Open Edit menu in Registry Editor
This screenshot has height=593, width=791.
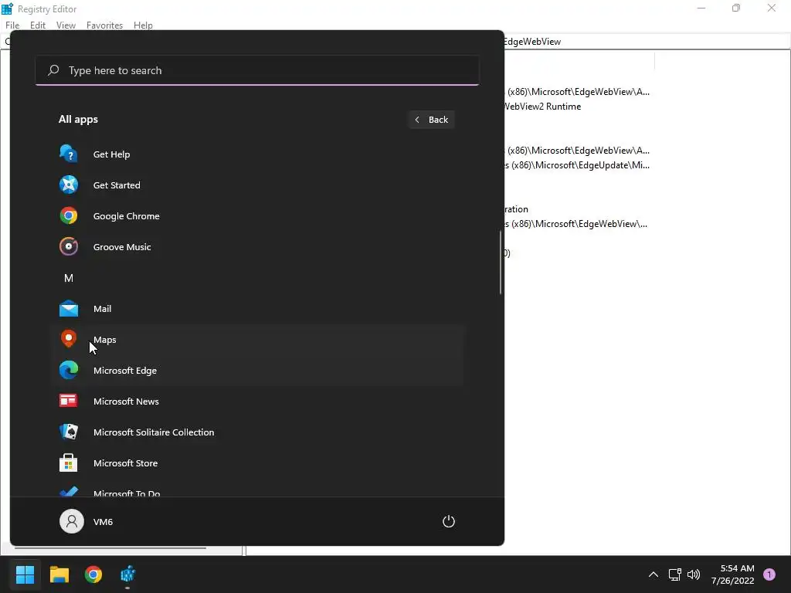click(x=38, y=25)
